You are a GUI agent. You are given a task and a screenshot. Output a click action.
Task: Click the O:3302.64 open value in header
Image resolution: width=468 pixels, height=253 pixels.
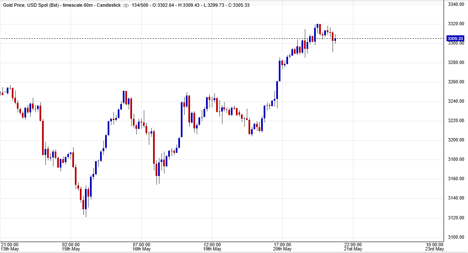(x=166, y=5)
